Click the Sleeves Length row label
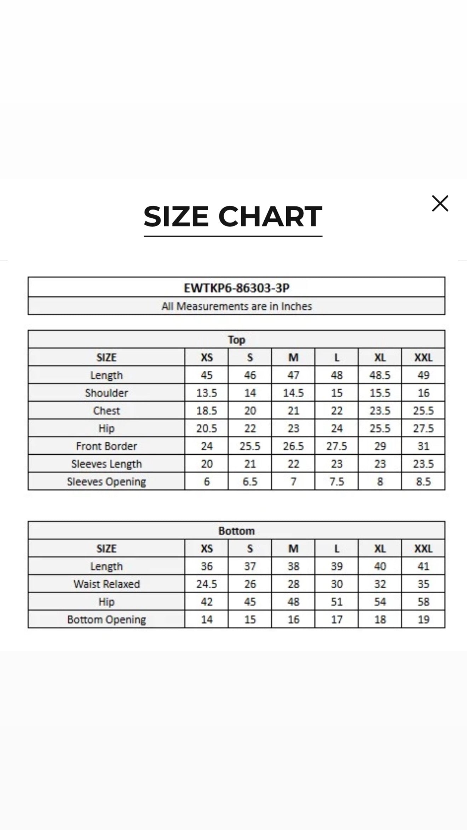This screenshot has width=467, height=830. [106, 463]
